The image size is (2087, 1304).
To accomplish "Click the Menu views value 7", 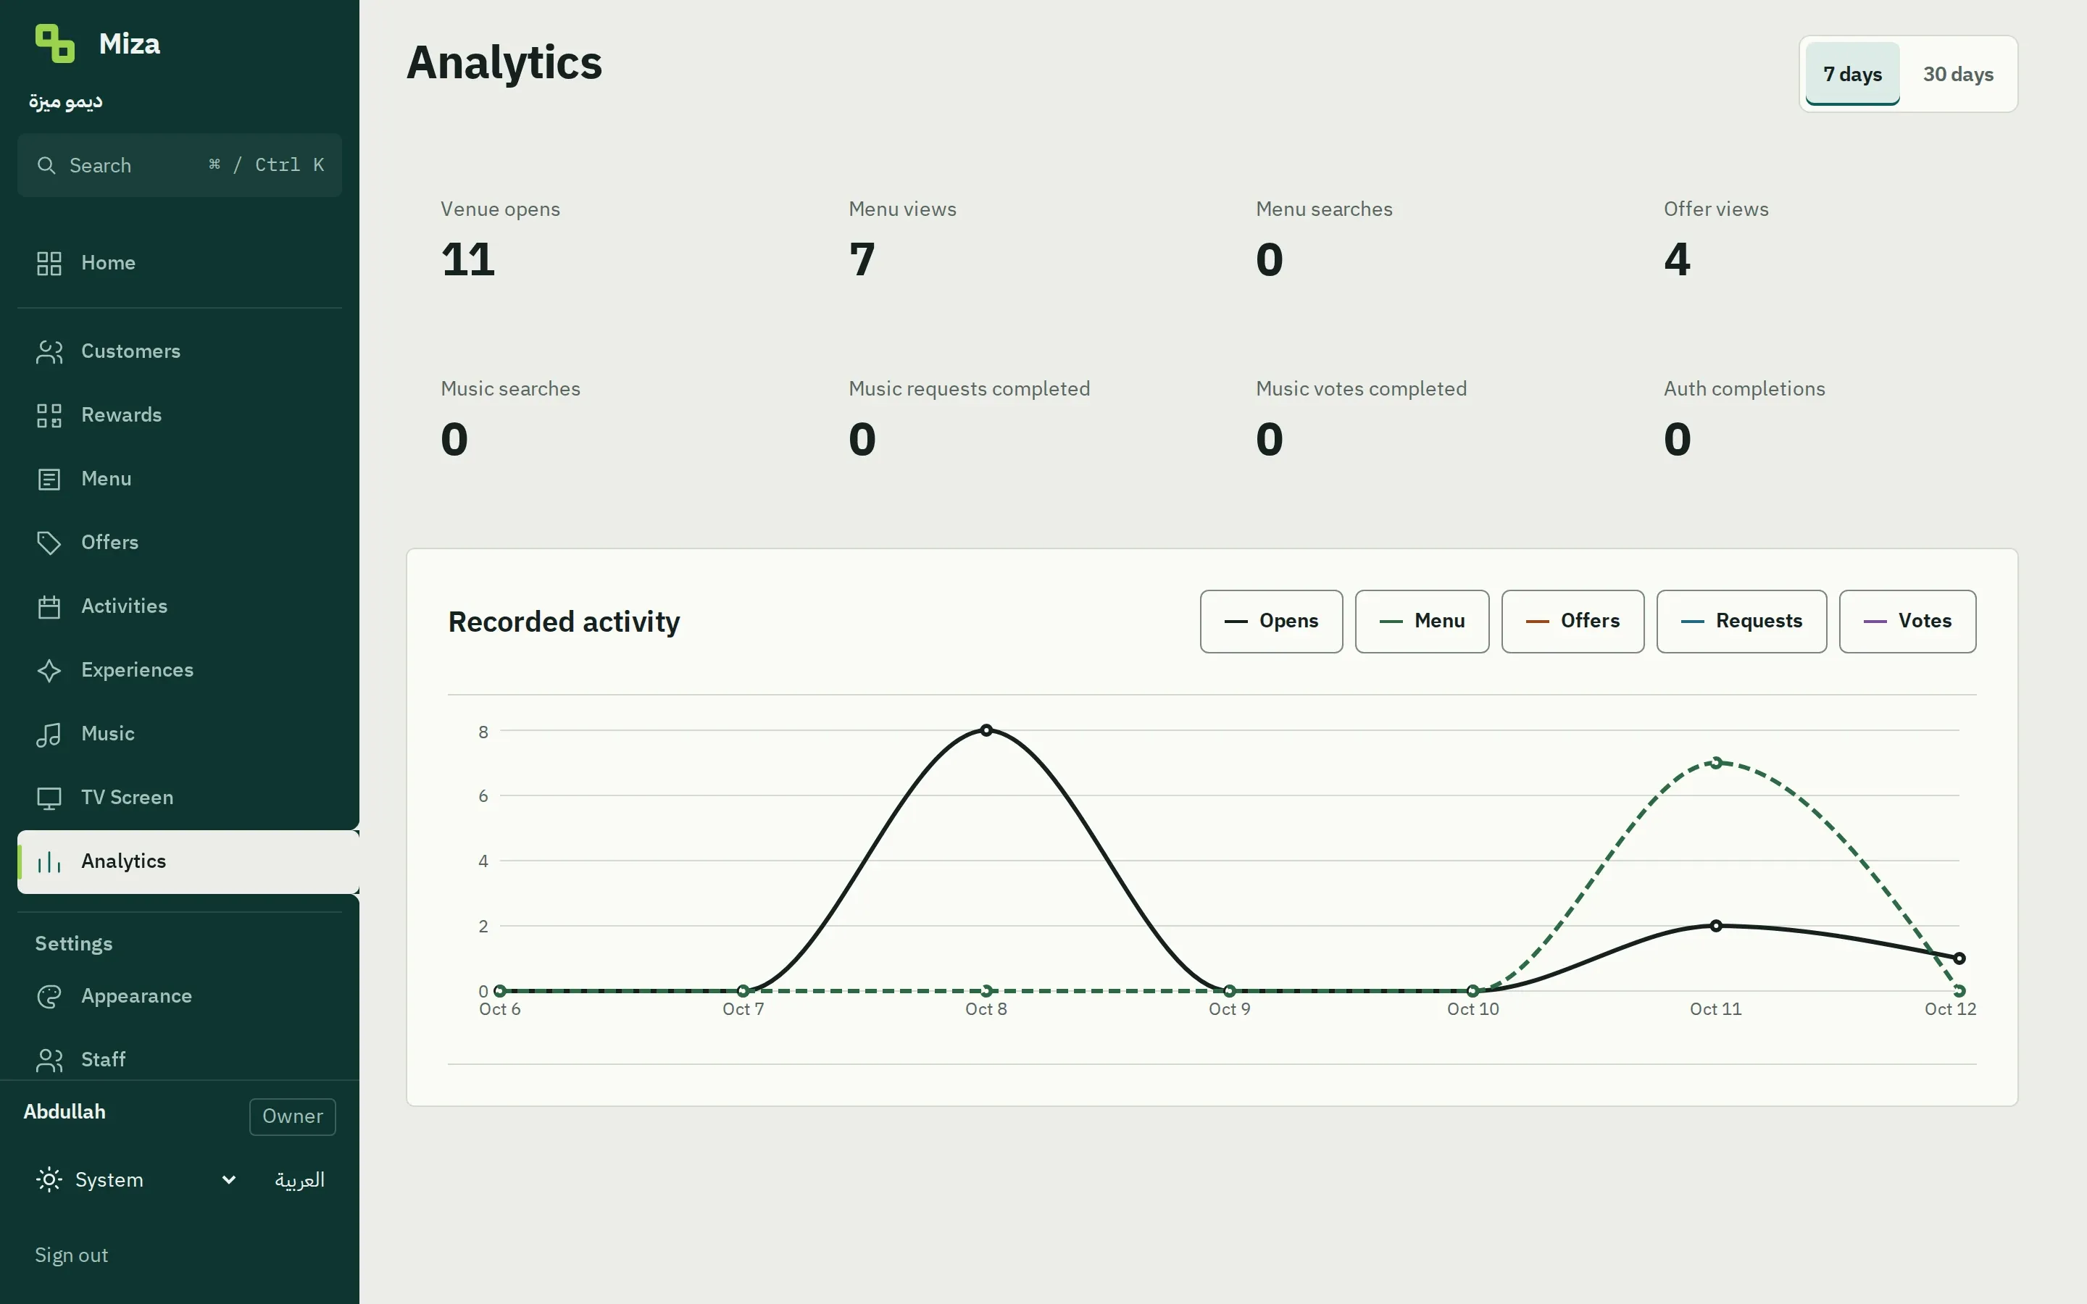I will [862, 259].
